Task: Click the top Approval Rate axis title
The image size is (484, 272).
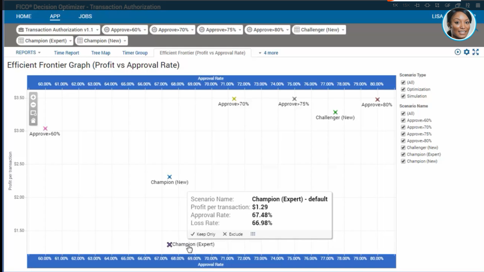Action: point(211,78)
